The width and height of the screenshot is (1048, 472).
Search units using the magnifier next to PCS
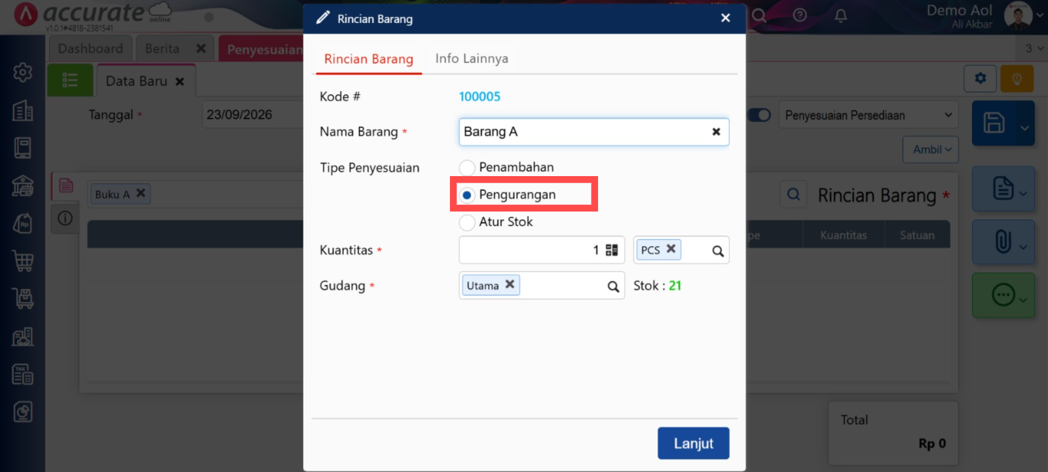click(718, 251)
